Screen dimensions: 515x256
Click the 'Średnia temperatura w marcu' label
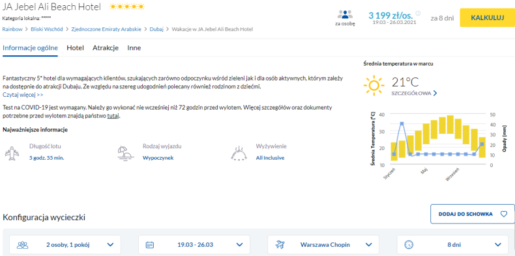pos(398,64)
